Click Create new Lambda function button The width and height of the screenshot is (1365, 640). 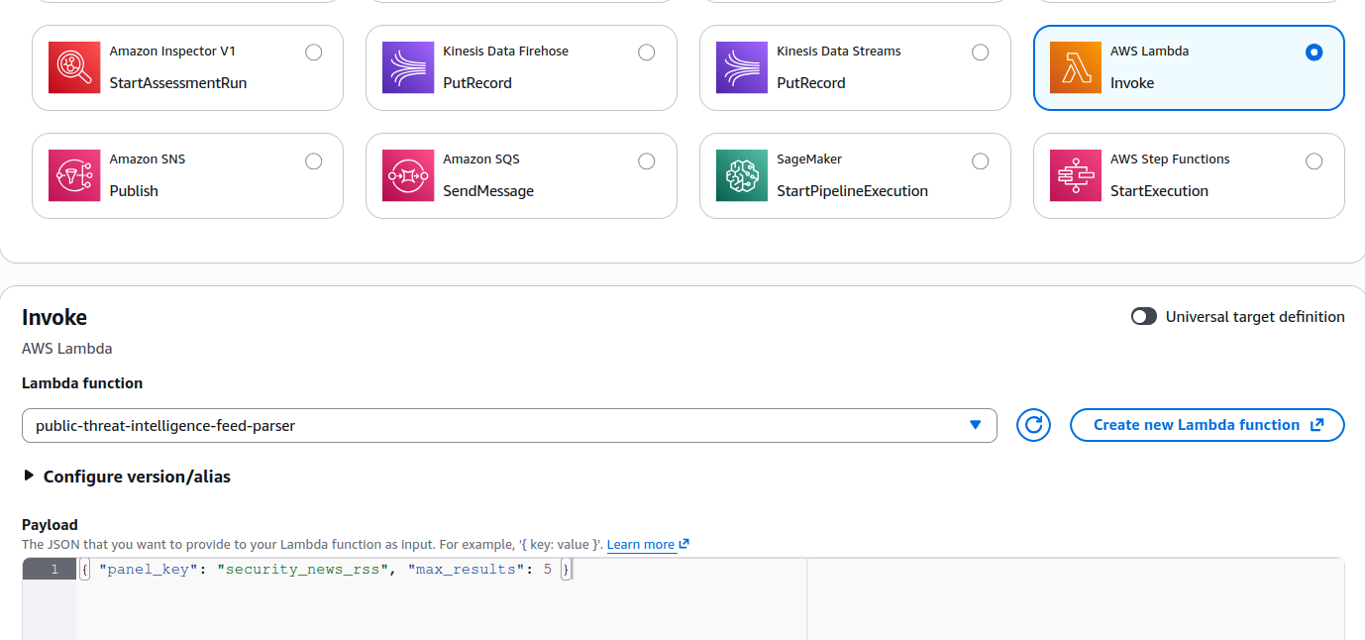(1207, 425)
